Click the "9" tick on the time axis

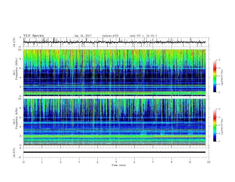190,162
